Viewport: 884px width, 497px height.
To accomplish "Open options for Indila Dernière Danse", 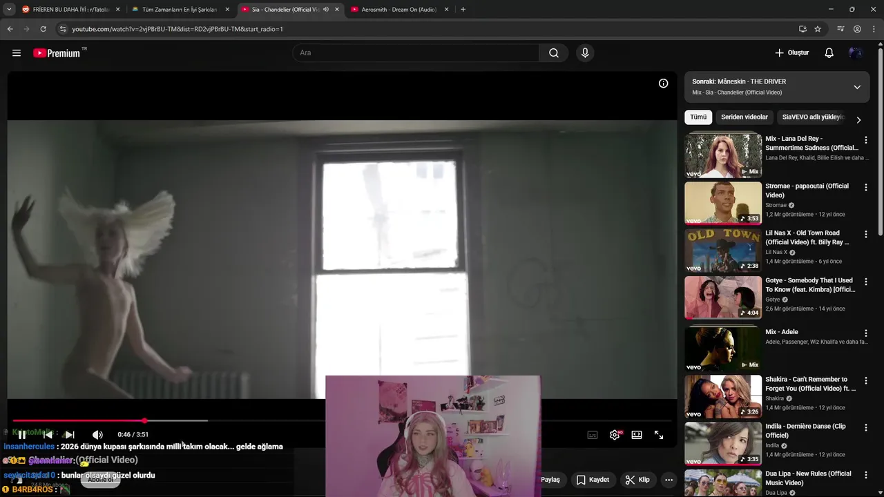I will pos(865,428).
